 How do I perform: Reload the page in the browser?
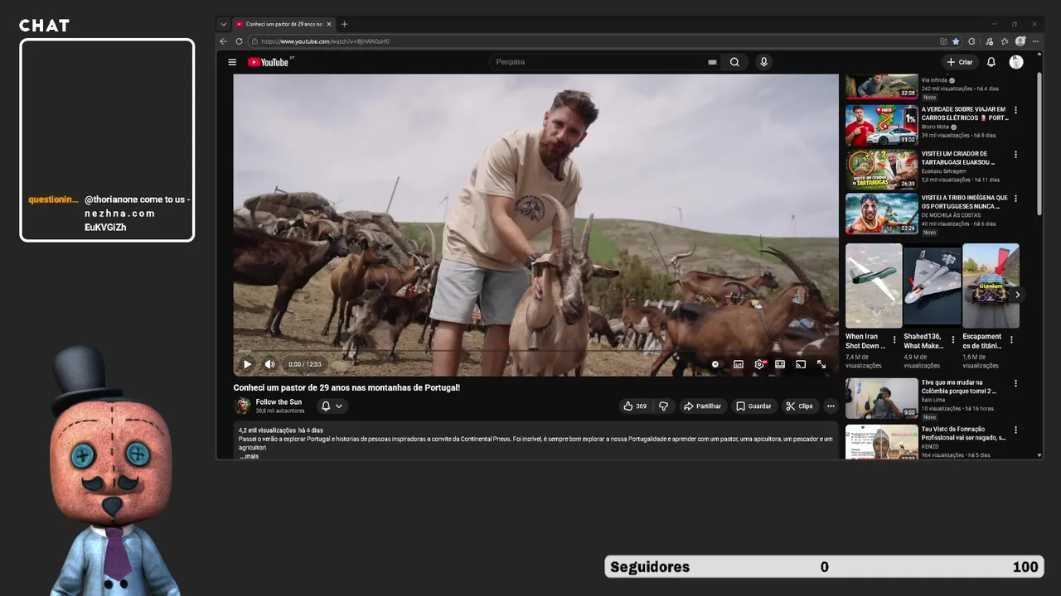click(239, 41)
